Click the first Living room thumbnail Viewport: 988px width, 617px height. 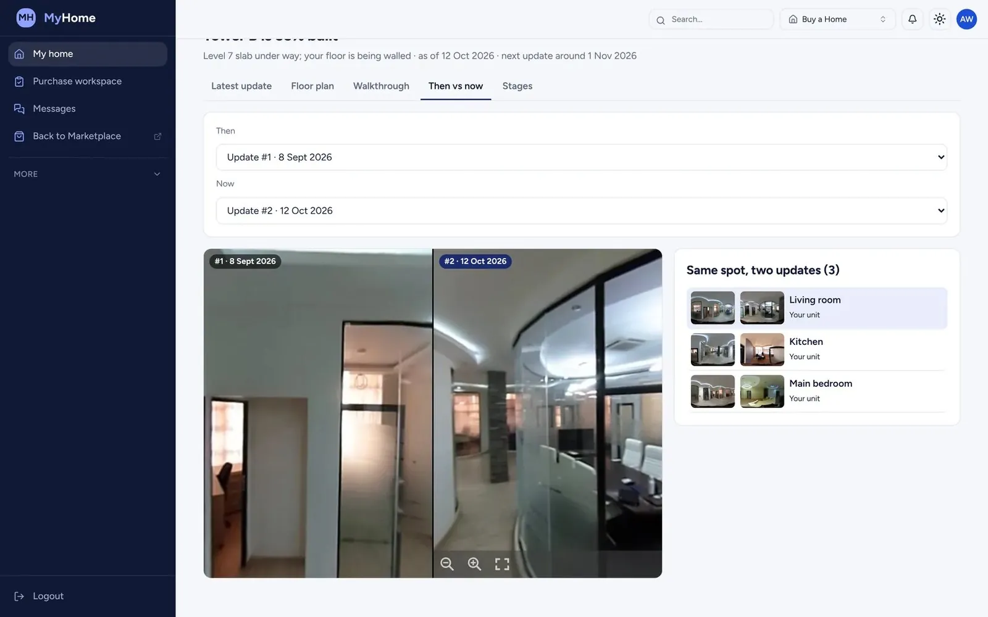(713, 308)
